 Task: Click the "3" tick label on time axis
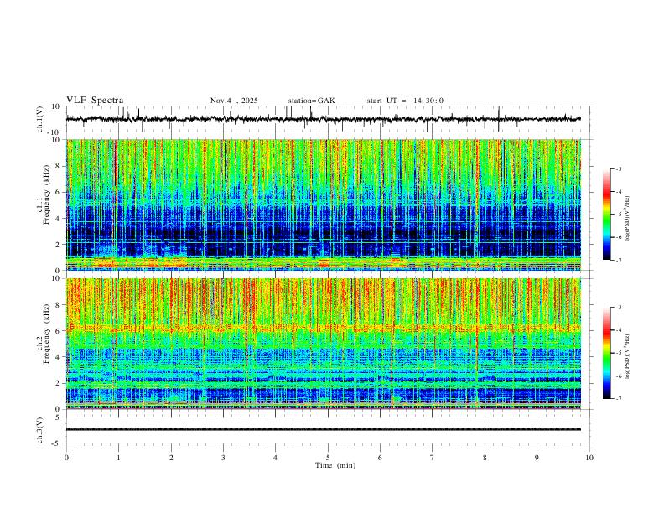click(223, 458)
